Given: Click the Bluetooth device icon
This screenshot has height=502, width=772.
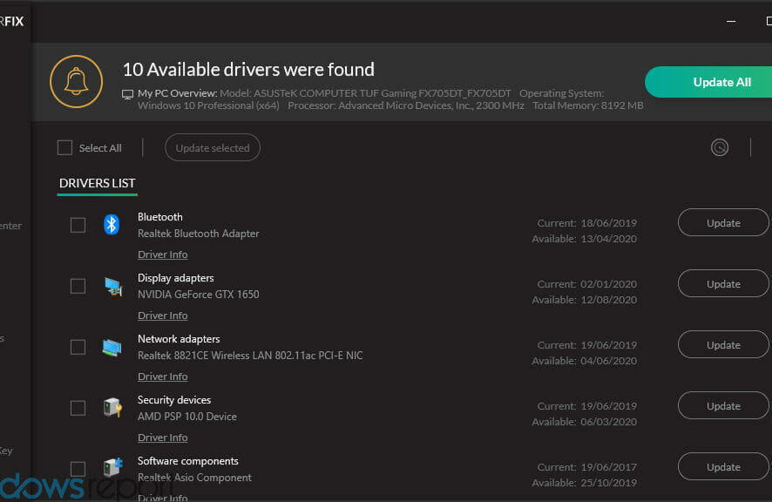Looking at the screenshot, I should (112, 225).
